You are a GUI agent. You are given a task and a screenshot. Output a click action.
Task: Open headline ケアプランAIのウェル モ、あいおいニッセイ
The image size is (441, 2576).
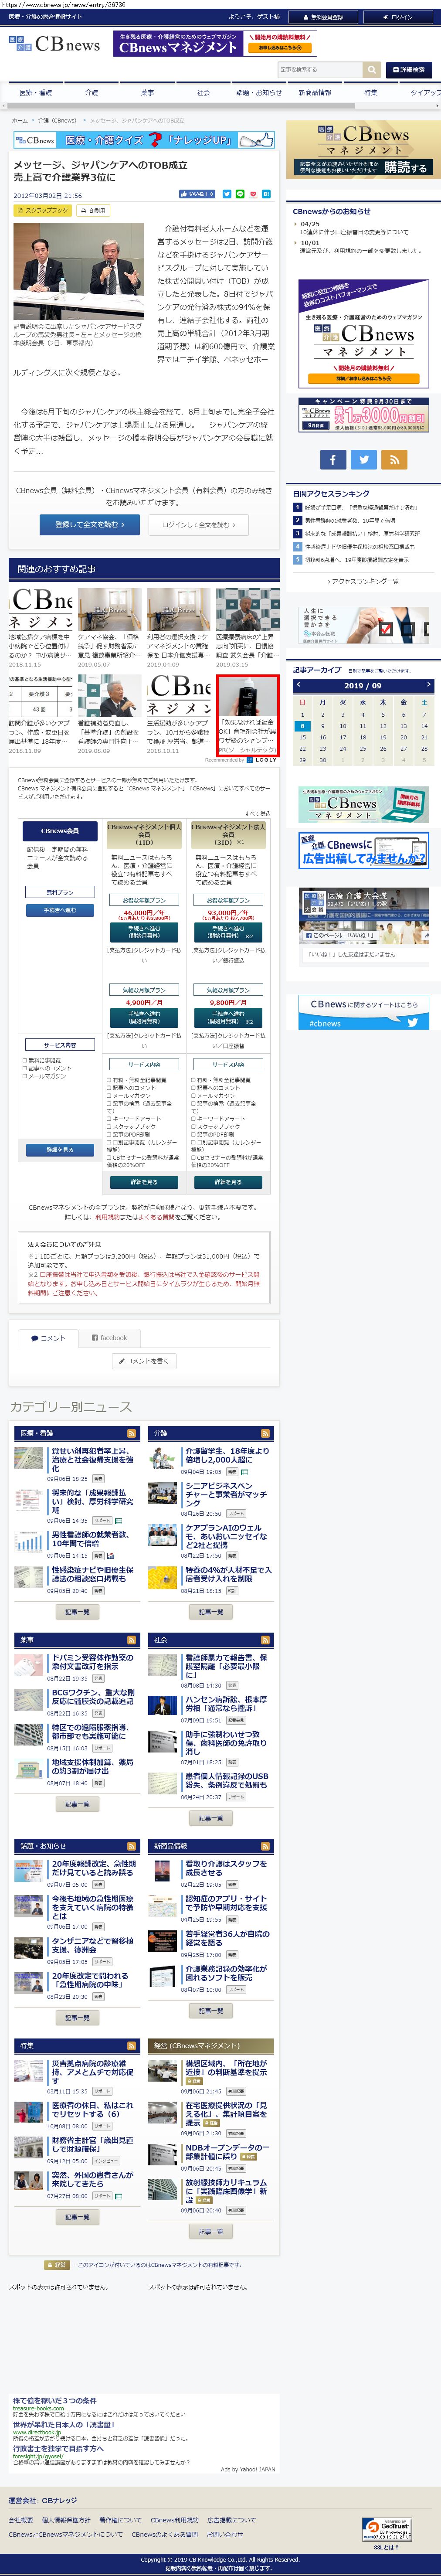point(226,1536)
